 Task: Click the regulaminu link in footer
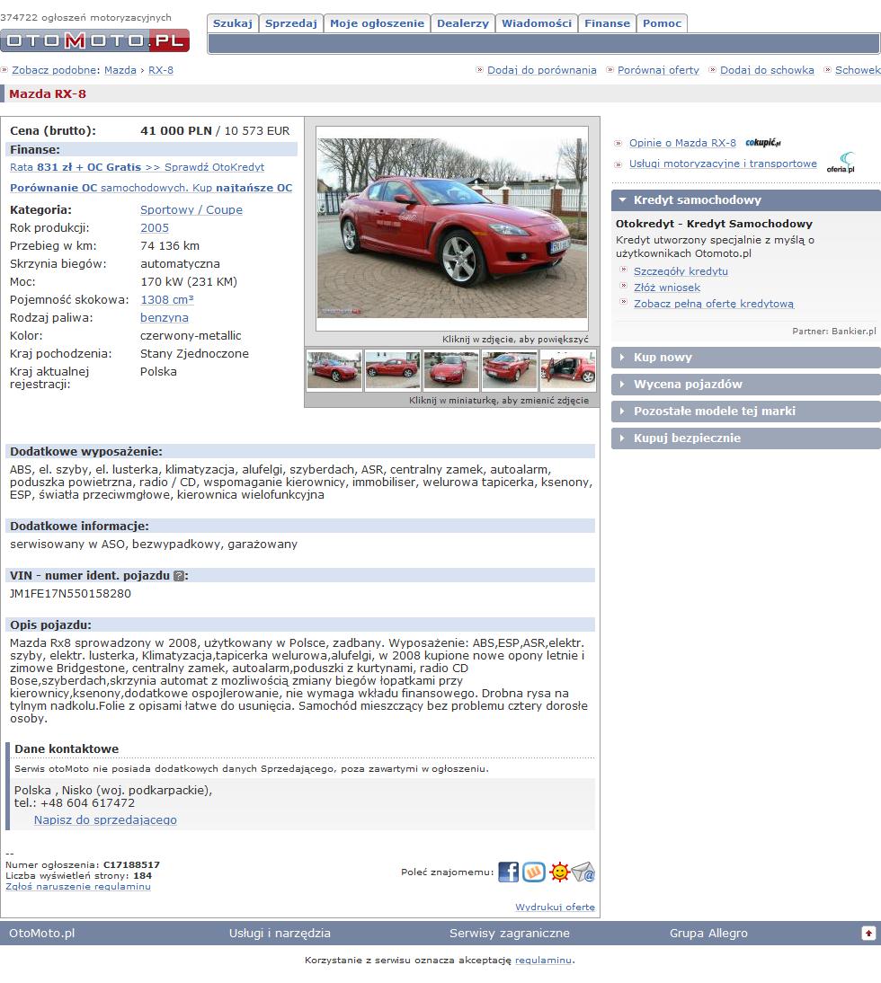(543, 961)
